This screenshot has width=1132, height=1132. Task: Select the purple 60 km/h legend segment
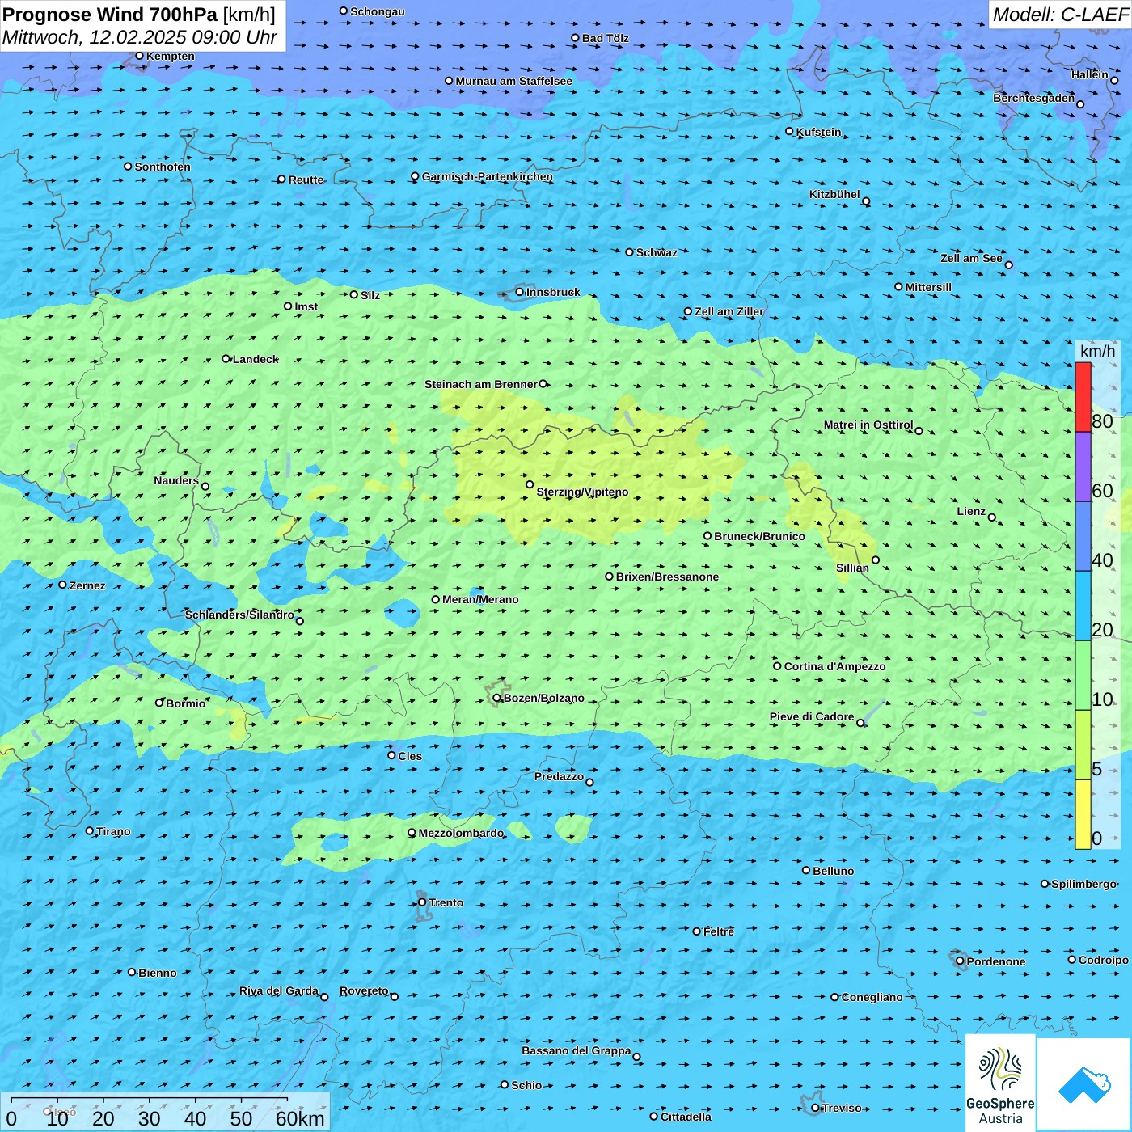(x=1083, y=467)
